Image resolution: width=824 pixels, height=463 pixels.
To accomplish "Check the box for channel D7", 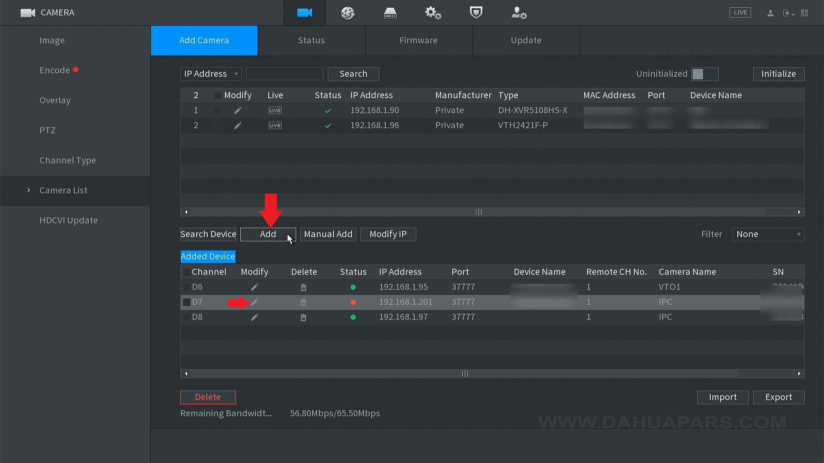I will 187,302.
